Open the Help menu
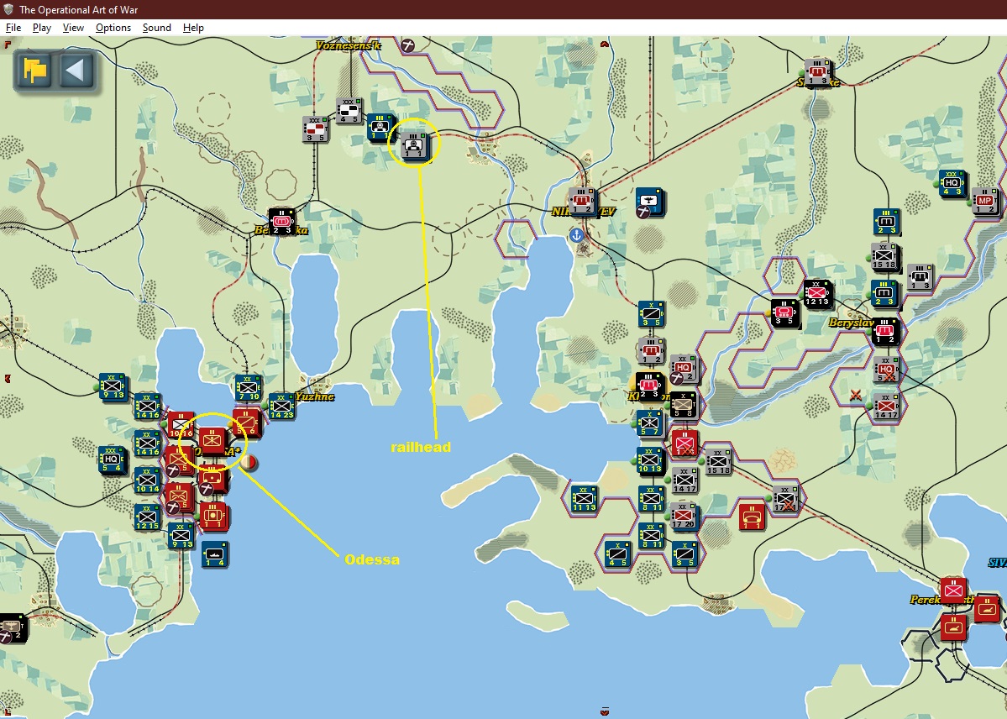The image size is (1007, 719). (193, 28)
